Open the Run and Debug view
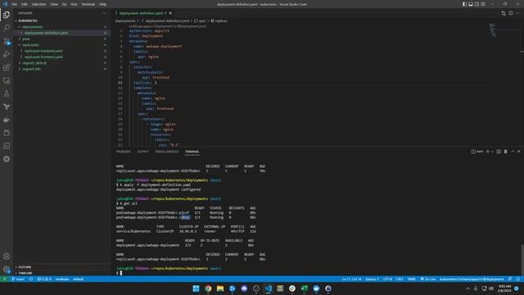Image resolution: width=524 pixels, height=295 pixels. [7, 54]
